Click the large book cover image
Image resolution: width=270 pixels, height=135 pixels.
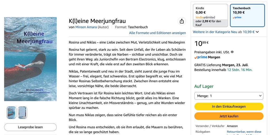[30, 59]
